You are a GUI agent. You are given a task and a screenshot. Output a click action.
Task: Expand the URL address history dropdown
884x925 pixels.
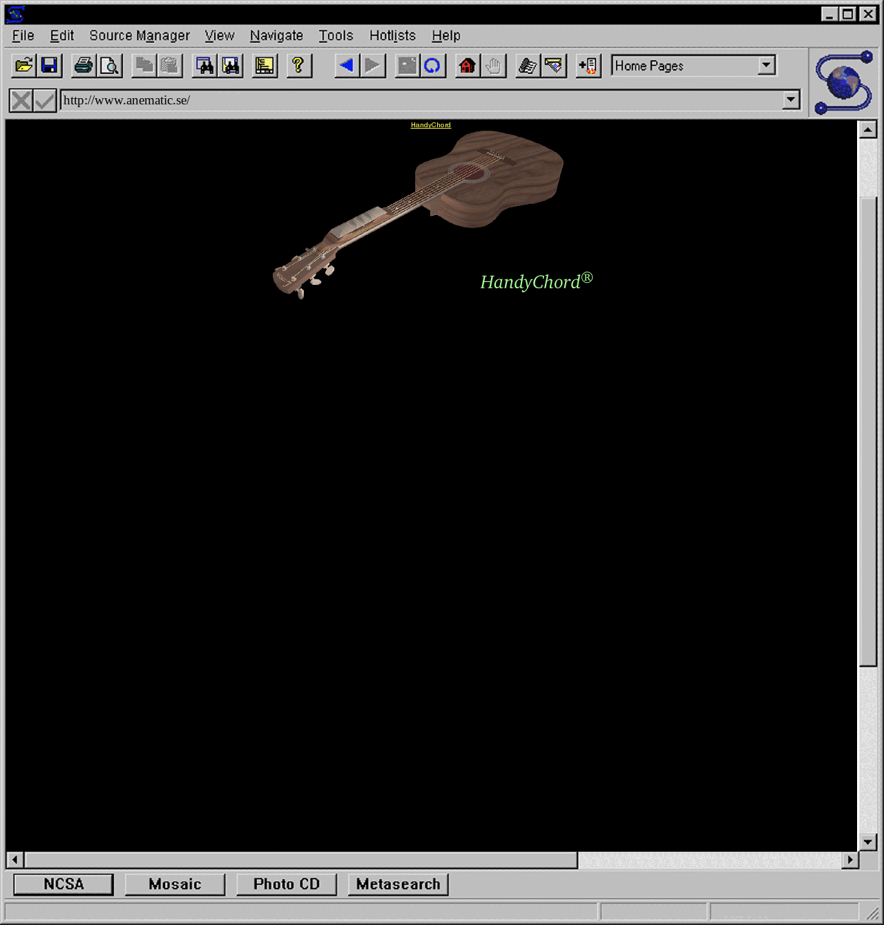point(791,100)
